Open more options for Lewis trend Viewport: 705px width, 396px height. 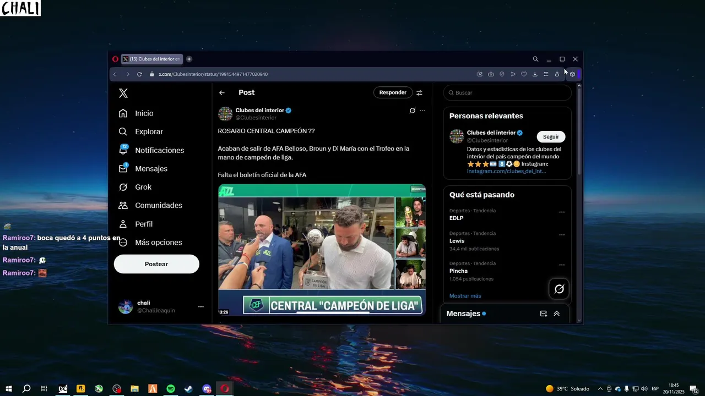tap(562, 234)
